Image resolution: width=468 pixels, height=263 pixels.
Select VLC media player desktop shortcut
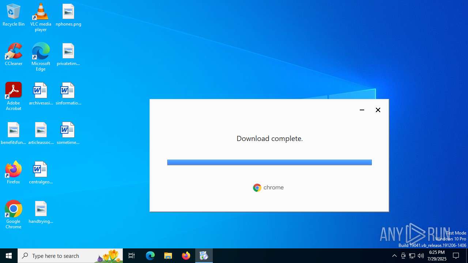pos(41,18)
